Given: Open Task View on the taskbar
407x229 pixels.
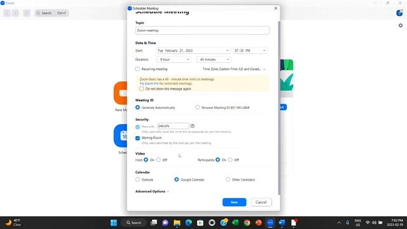Looking at the screenshot, I should [x=154, y=223].
